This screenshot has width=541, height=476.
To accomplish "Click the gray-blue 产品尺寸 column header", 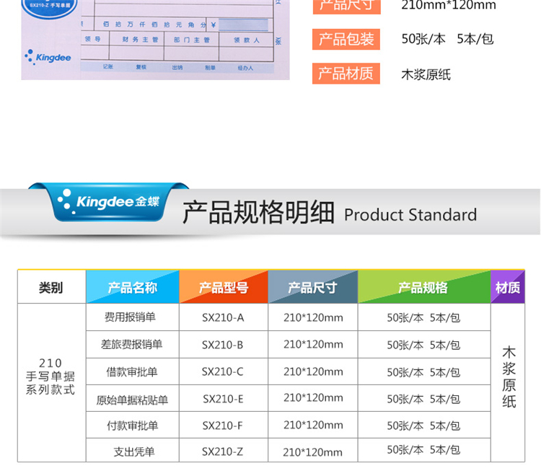I will [x=312, y=288].
